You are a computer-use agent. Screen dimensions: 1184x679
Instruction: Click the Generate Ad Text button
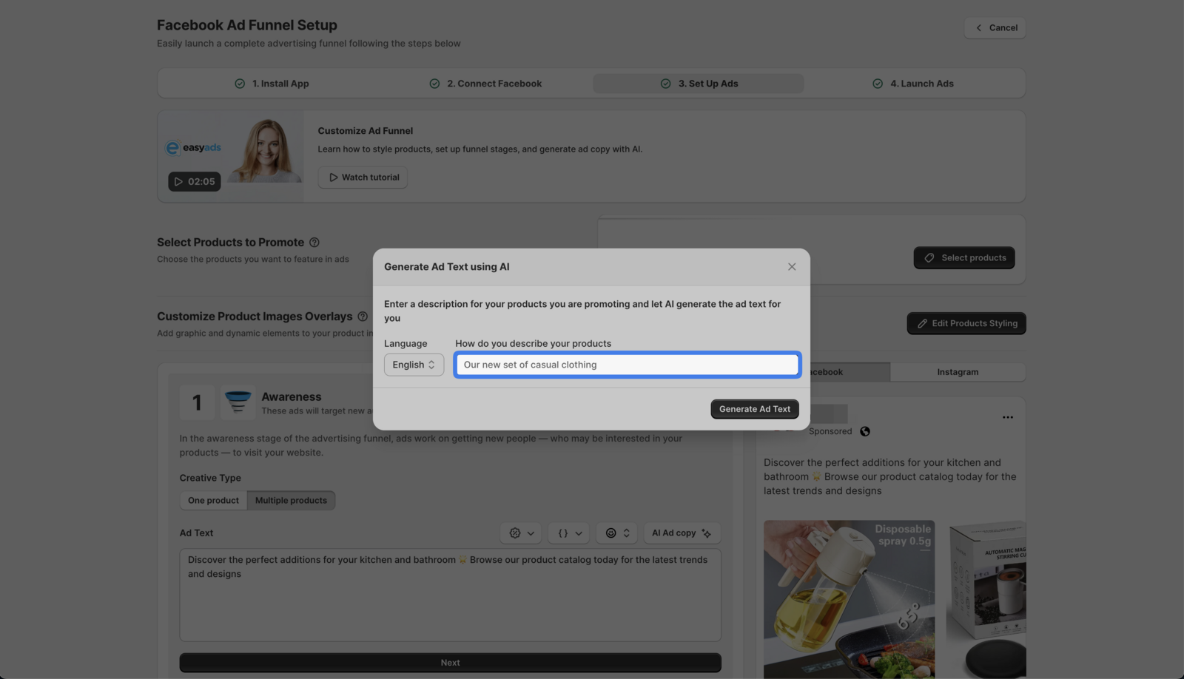pyautogui.click(x=754, y=408)
